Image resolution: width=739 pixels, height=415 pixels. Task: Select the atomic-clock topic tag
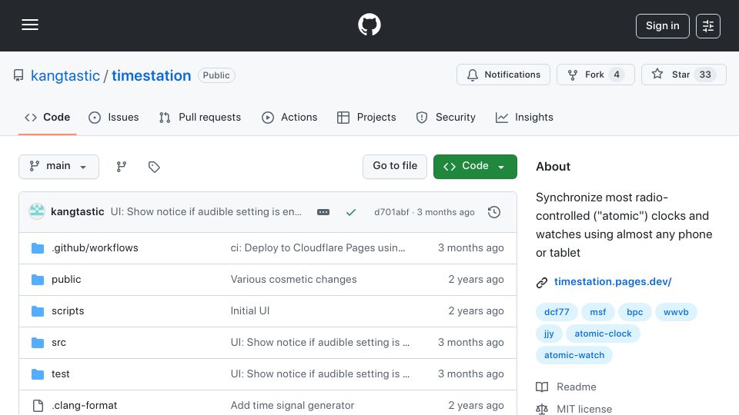(x=603, y=334)
